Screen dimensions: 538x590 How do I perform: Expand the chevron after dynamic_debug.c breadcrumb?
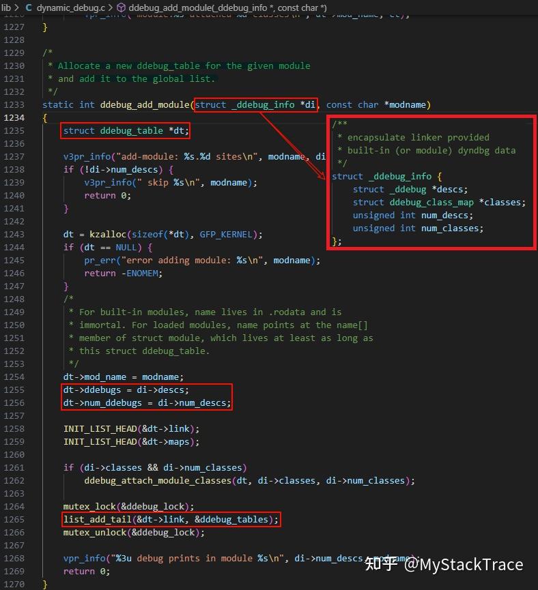[111, 7]
